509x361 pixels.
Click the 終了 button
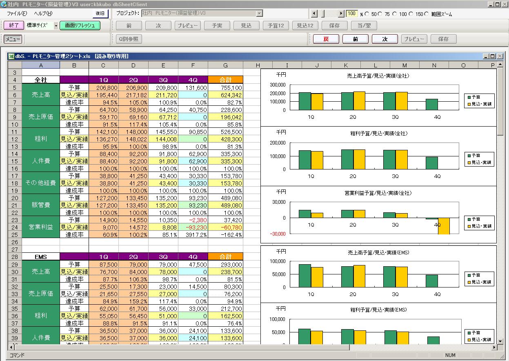[x=14, y=25]
